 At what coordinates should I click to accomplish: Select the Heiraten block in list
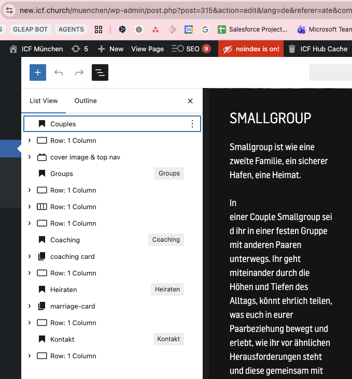63,289
